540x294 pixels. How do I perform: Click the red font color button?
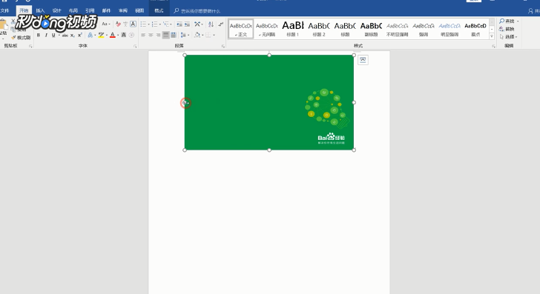click(x=112, y=35)
